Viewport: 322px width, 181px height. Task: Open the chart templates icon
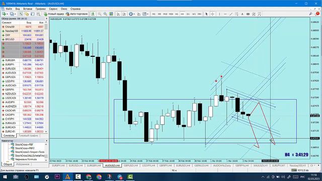click(x=144, y=14)
